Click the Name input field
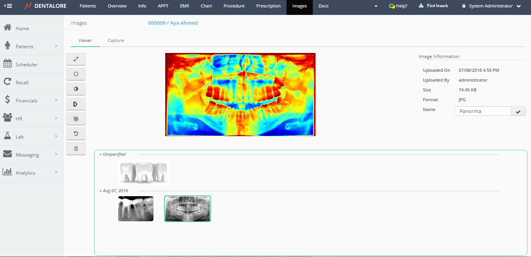Image resolution: width=531 pixels, height=257 pixels. tap(482, 111)
